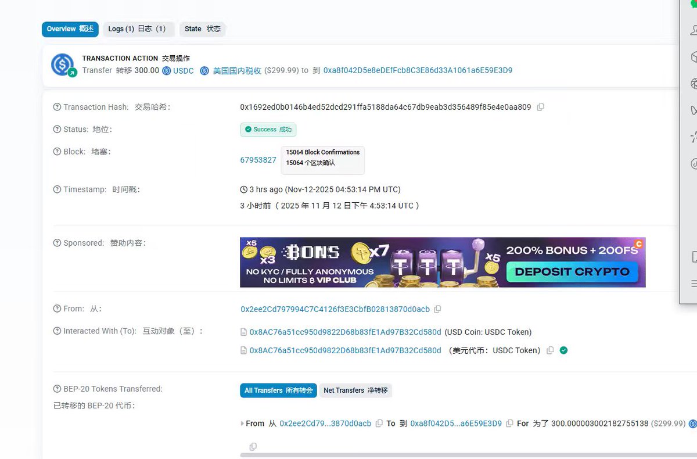
Task: Click the Interacted With (To) help icon
Action: click(x=57, y=331)
